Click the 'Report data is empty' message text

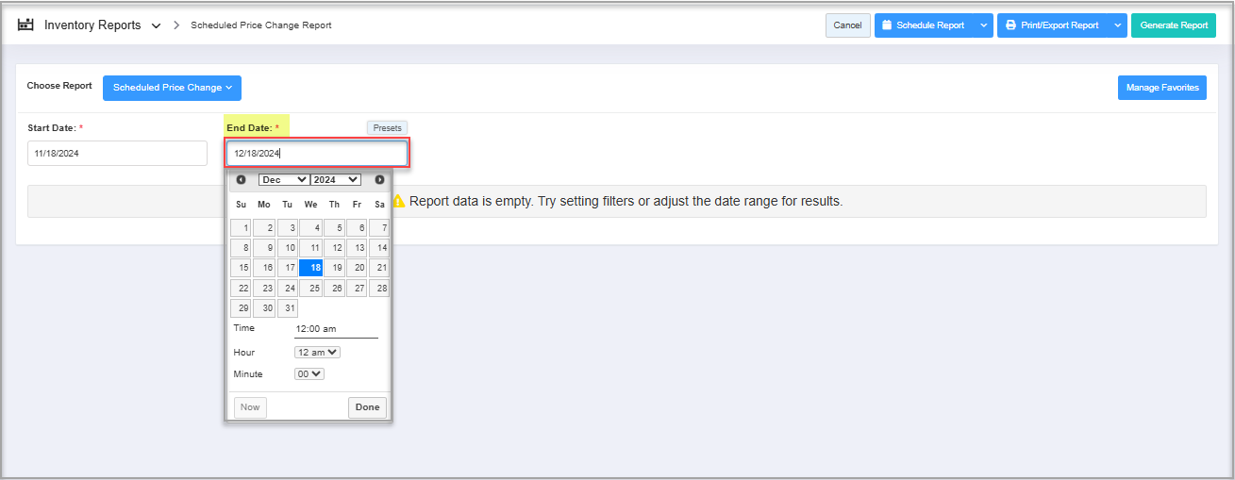(626, 201)
